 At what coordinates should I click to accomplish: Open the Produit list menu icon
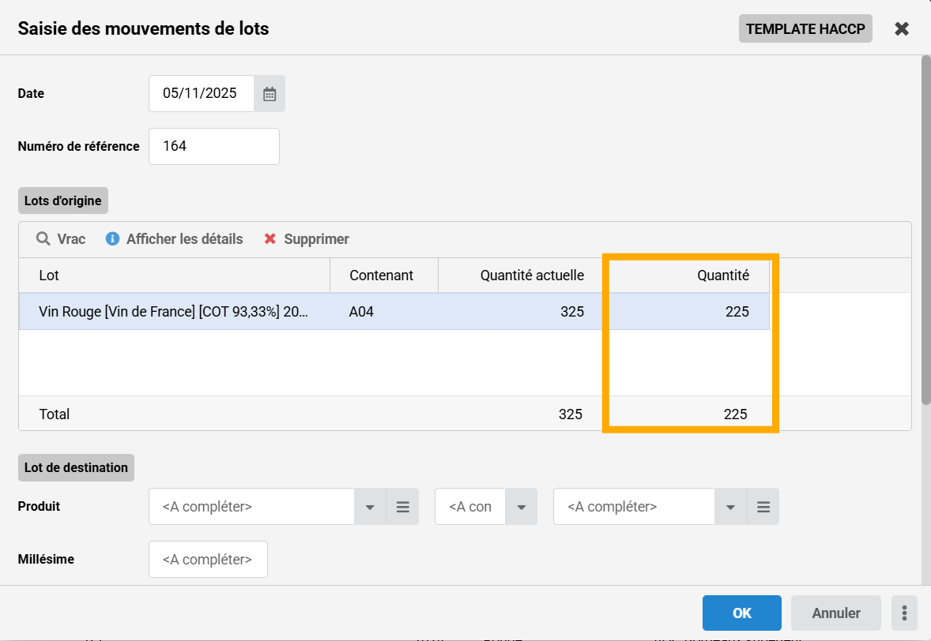click(402, 507)
